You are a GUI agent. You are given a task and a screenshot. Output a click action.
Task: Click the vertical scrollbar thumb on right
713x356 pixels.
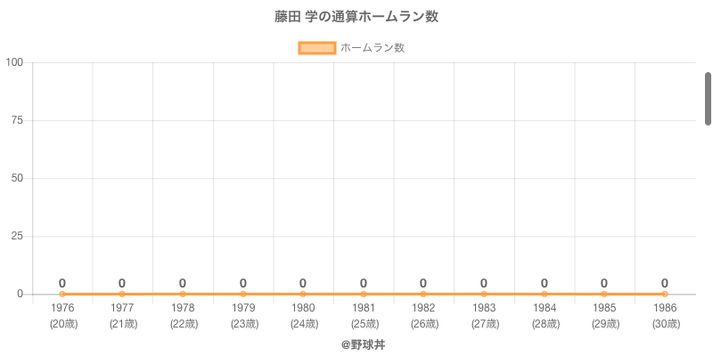tap(708, 98)
